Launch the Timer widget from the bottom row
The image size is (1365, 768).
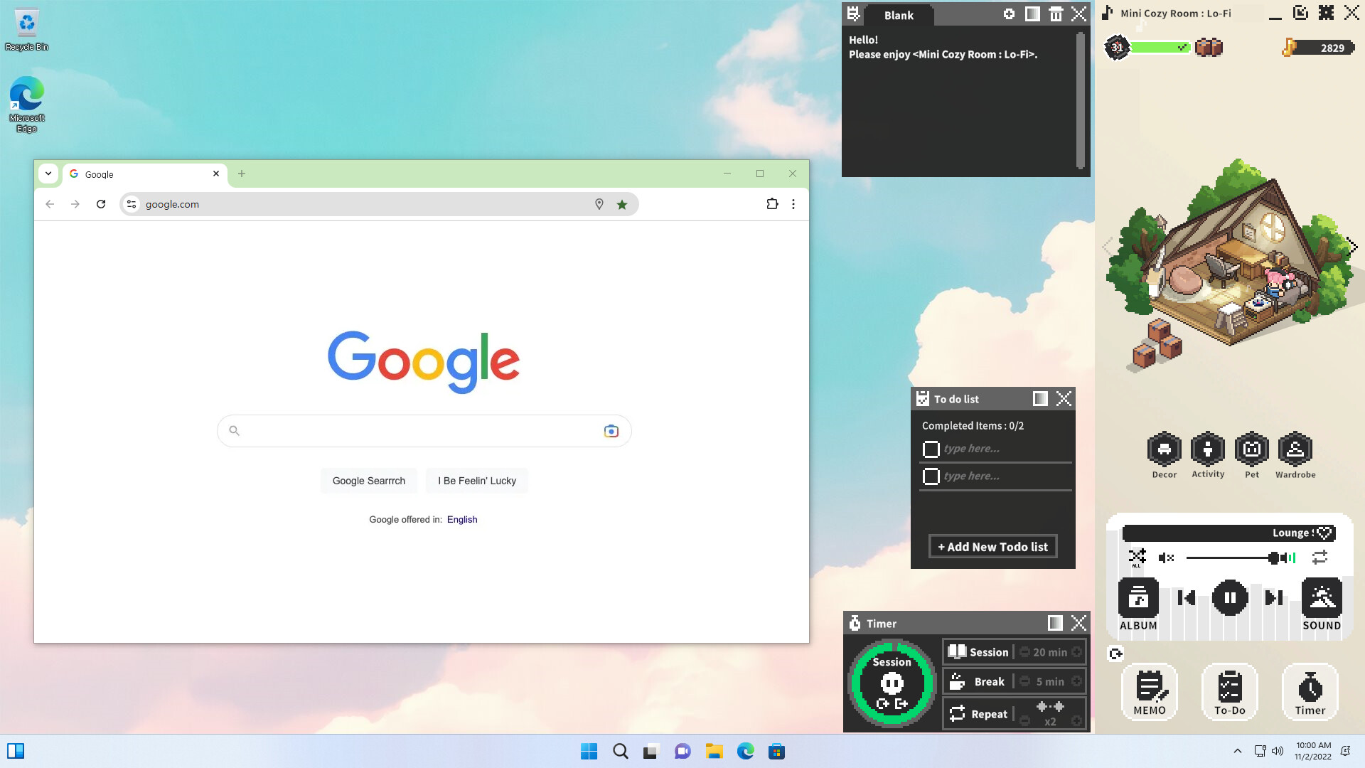tap(1310, 691)
